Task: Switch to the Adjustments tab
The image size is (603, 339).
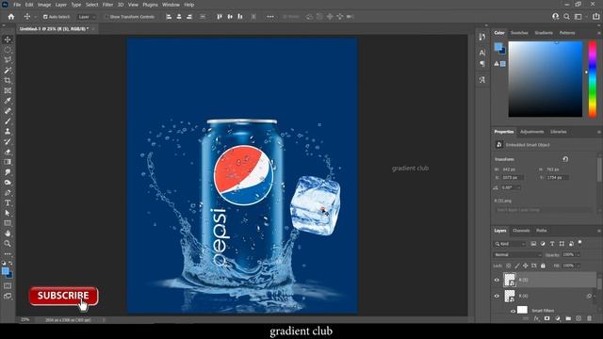Action: [531, 132]
